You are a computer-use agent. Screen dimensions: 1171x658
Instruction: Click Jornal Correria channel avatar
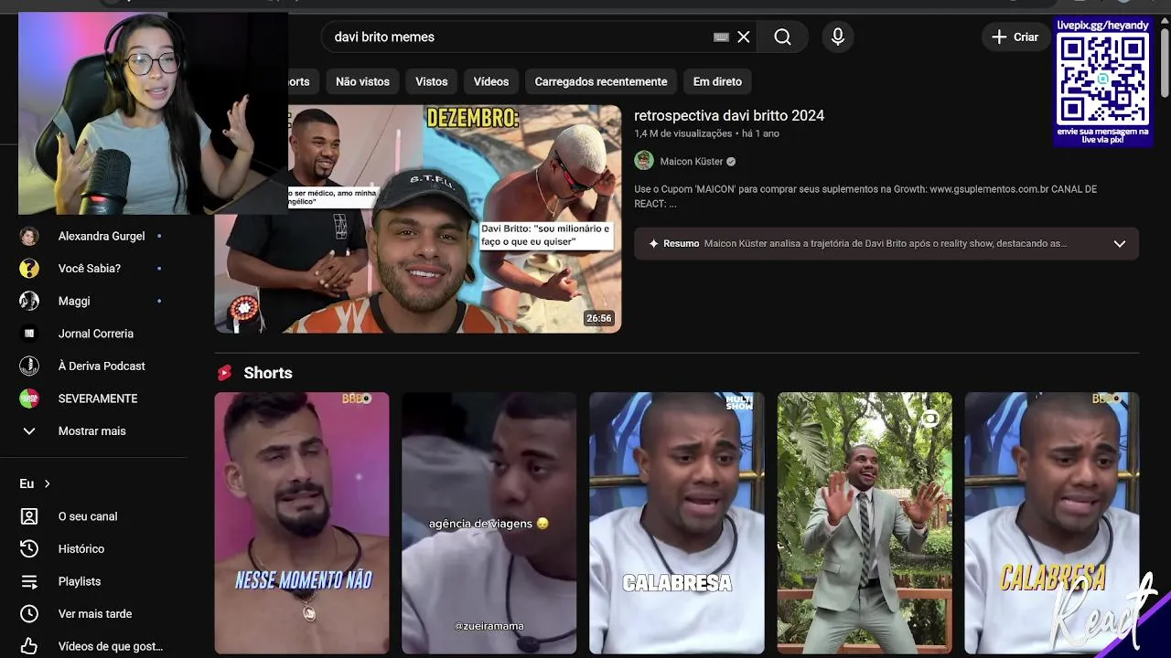[29, 334]
